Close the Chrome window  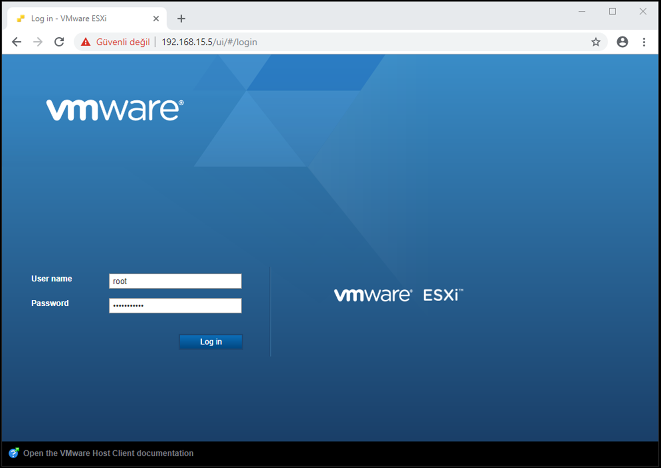(643, 11)
